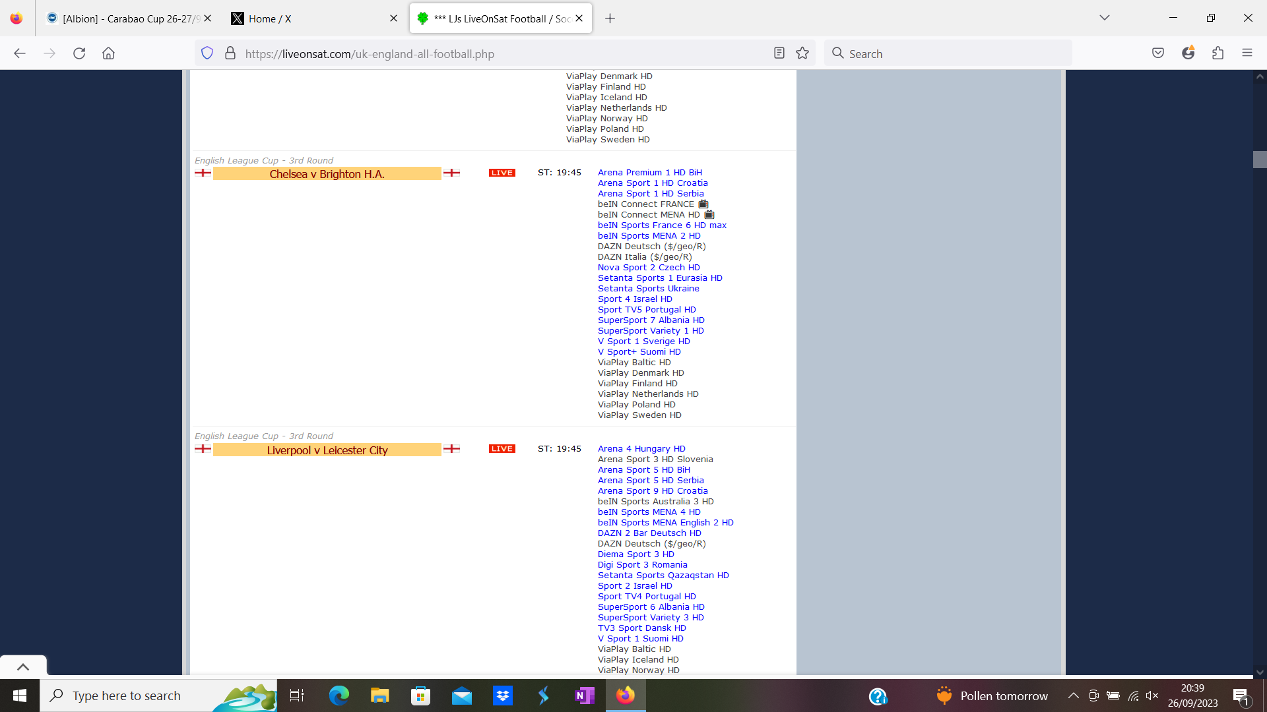Open Digi Sport 3 Romania link
The height and width of the screenshot is (712, 1267).
[x=643, y=565]
